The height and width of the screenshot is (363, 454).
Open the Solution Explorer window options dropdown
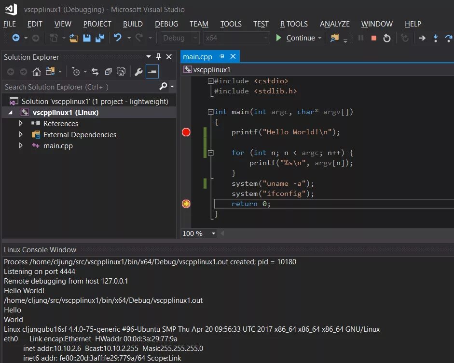point(149,57)
